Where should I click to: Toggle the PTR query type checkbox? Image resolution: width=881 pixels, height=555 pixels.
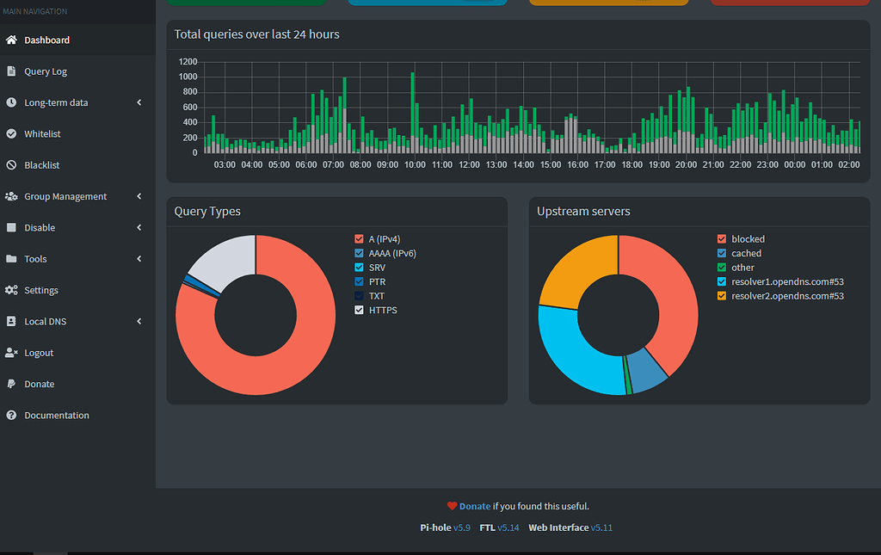click(359, 281)
